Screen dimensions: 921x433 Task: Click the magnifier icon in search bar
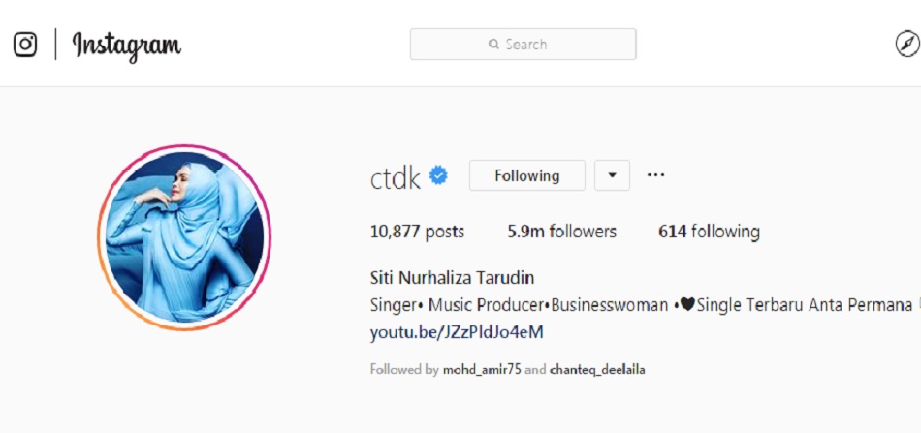coord(493,44)
